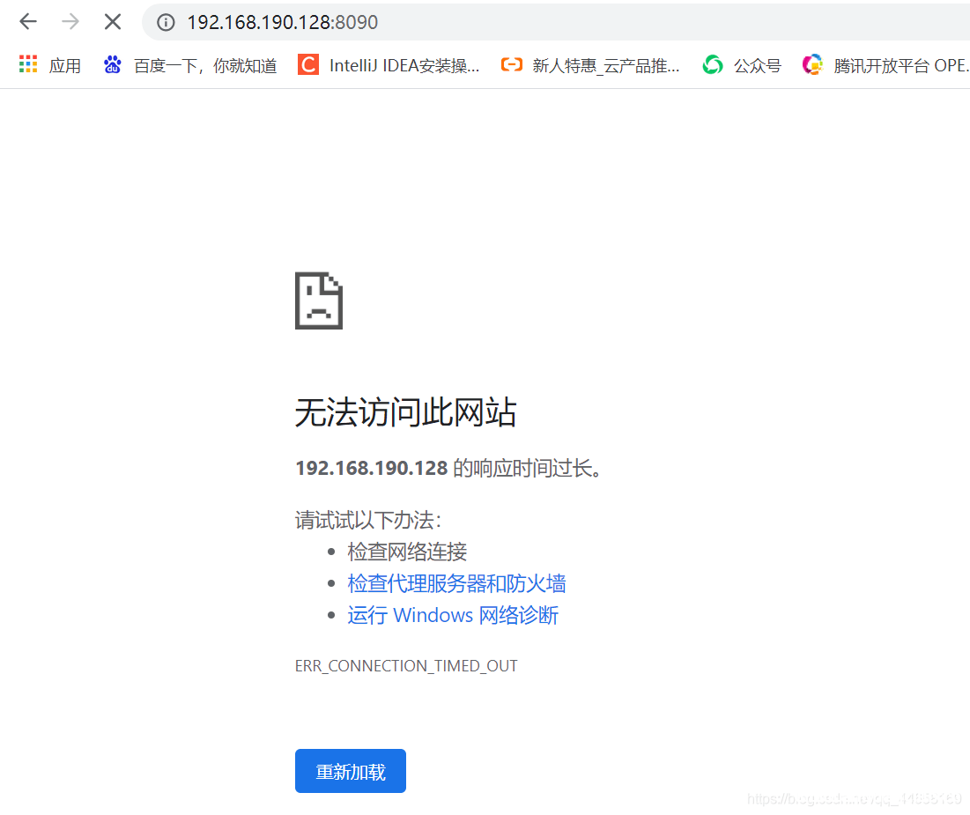970x815 pixels.
Task: Click the Tencent Open Platform bookmark icon
Action: 811,64
